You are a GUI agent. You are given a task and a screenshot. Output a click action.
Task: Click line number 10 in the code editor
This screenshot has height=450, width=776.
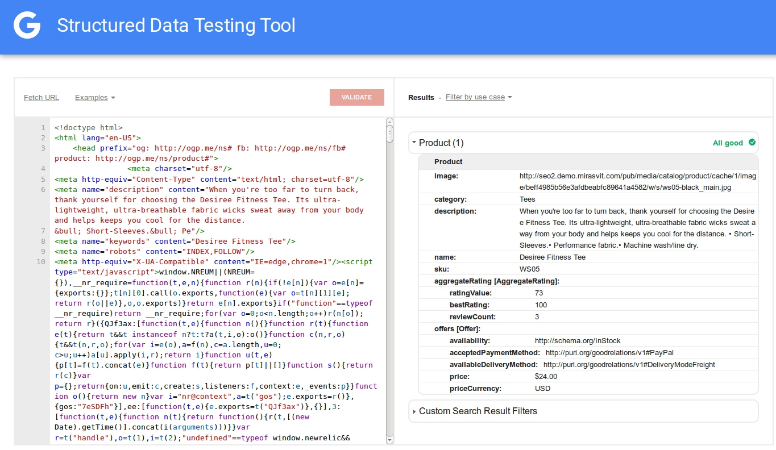tap(41, 261)
